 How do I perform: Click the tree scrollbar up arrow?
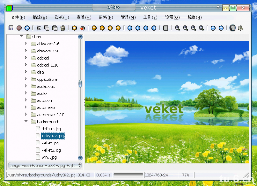(x=80, y=37)
